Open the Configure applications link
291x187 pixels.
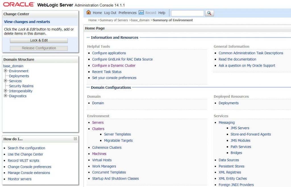109,53
